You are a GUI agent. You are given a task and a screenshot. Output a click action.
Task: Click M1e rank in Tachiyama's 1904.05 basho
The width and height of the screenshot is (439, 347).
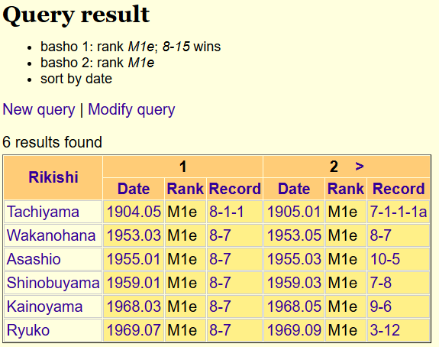click(x=182, y=212)
